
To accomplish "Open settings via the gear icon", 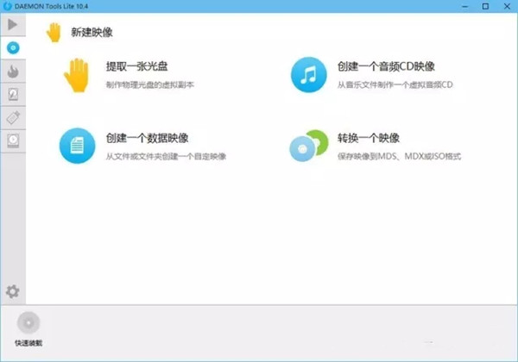I will pyautogui.click(x=13, y=292).
